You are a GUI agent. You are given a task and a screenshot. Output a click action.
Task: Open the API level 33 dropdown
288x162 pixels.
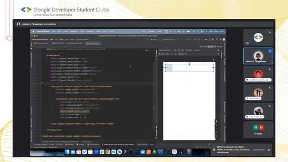[x=197, y=50]
